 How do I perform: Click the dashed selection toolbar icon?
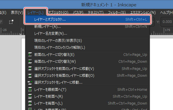tap(11, 22)
